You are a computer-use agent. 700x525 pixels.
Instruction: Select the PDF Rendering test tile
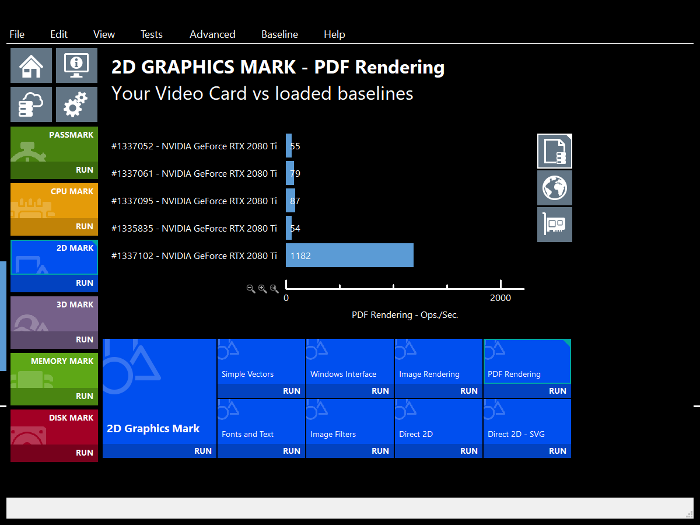click(x=527, y=362)
